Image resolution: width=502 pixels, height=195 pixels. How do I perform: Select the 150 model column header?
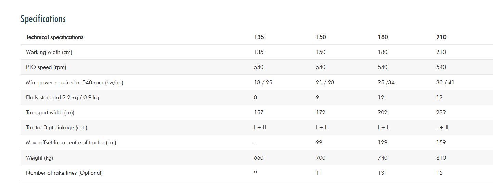[321, 37]
